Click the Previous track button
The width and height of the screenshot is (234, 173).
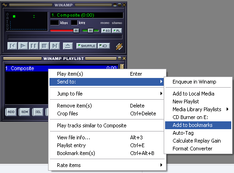coord(12,46)
